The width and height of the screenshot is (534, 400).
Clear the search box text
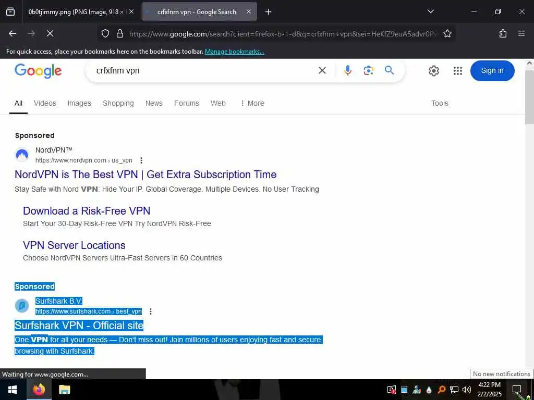322,70
